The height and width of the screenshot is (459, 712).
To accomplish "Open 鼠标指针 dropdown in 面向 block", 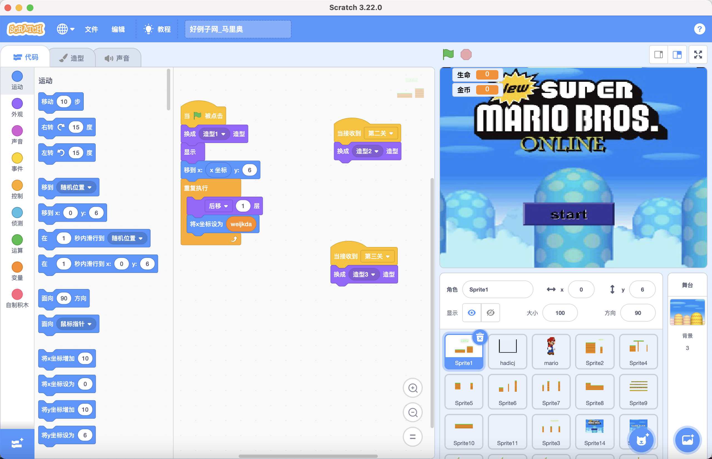I will pyautogui.click(x=76, y=324).
